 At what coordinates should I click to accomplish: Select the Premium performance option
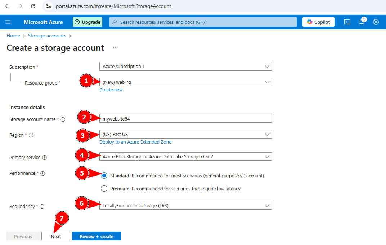(104, 189)
